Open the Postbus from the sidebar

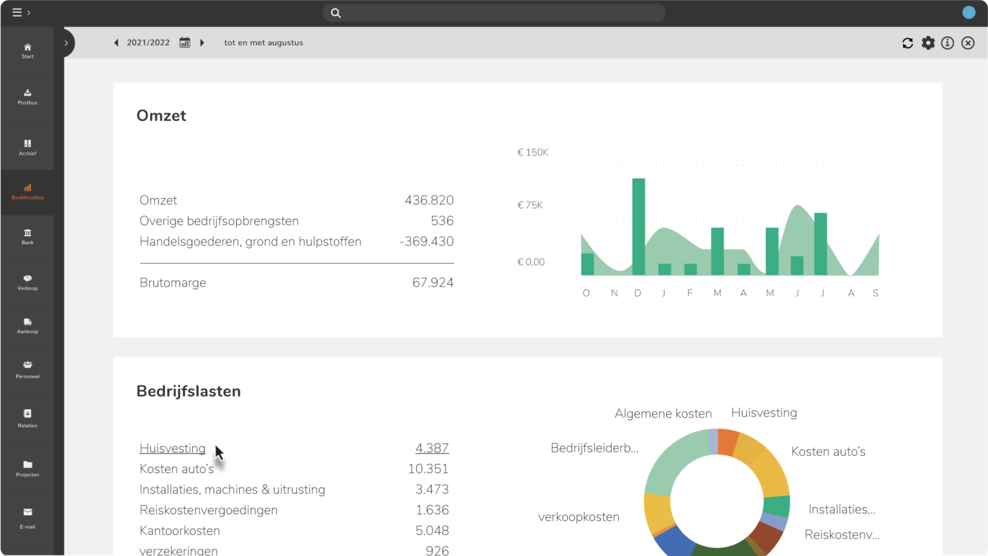27,97
